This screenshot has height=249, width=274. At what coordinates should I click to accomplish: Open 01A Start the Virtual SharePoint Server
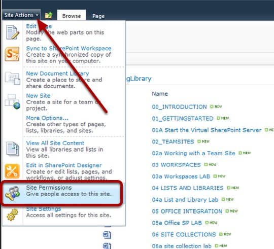coord(207,130)
